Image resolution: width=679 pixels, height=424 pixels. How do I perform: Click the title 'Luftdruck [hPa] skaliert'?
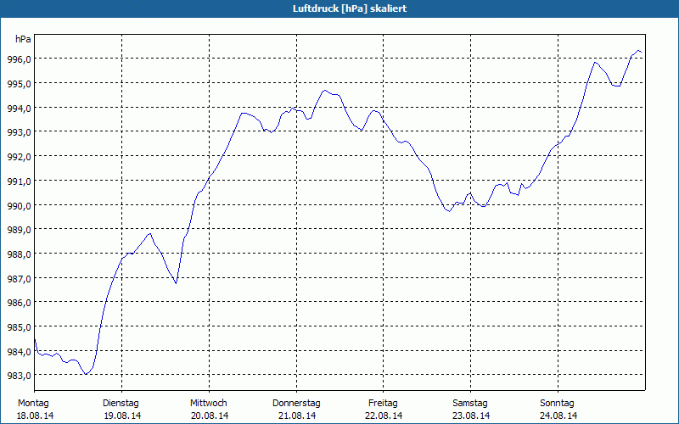point(350,8)
